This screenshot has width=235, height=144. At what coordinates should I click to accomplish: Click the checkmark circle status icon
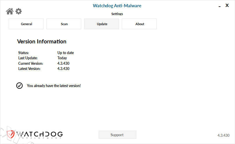point(19,86)
